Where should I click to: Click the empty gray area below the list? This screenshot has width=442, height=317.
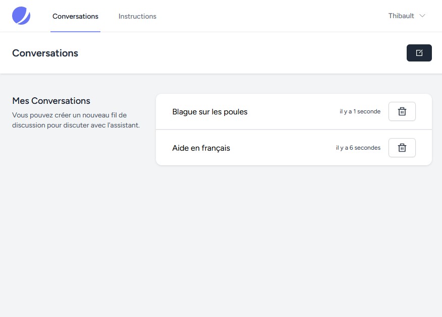[294, 239]
